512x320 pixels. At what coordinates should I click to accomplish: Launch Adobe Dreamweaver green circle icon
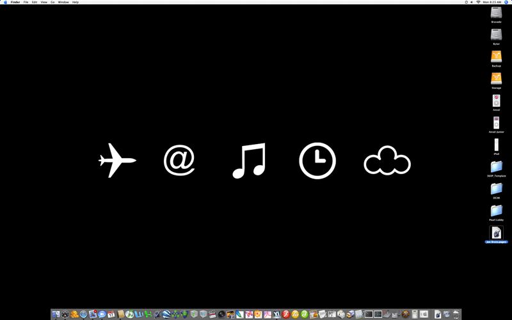coord(305,314)
